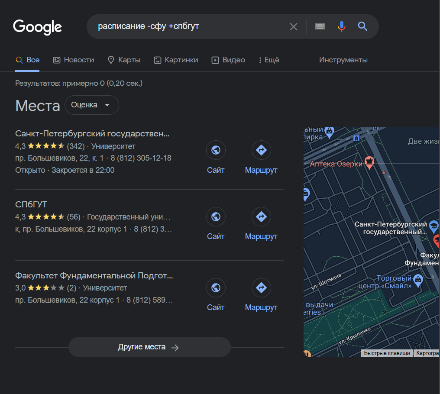Click Торговый центр «Смайл» map pin
The image size is (440, 394).
(418, 281)
